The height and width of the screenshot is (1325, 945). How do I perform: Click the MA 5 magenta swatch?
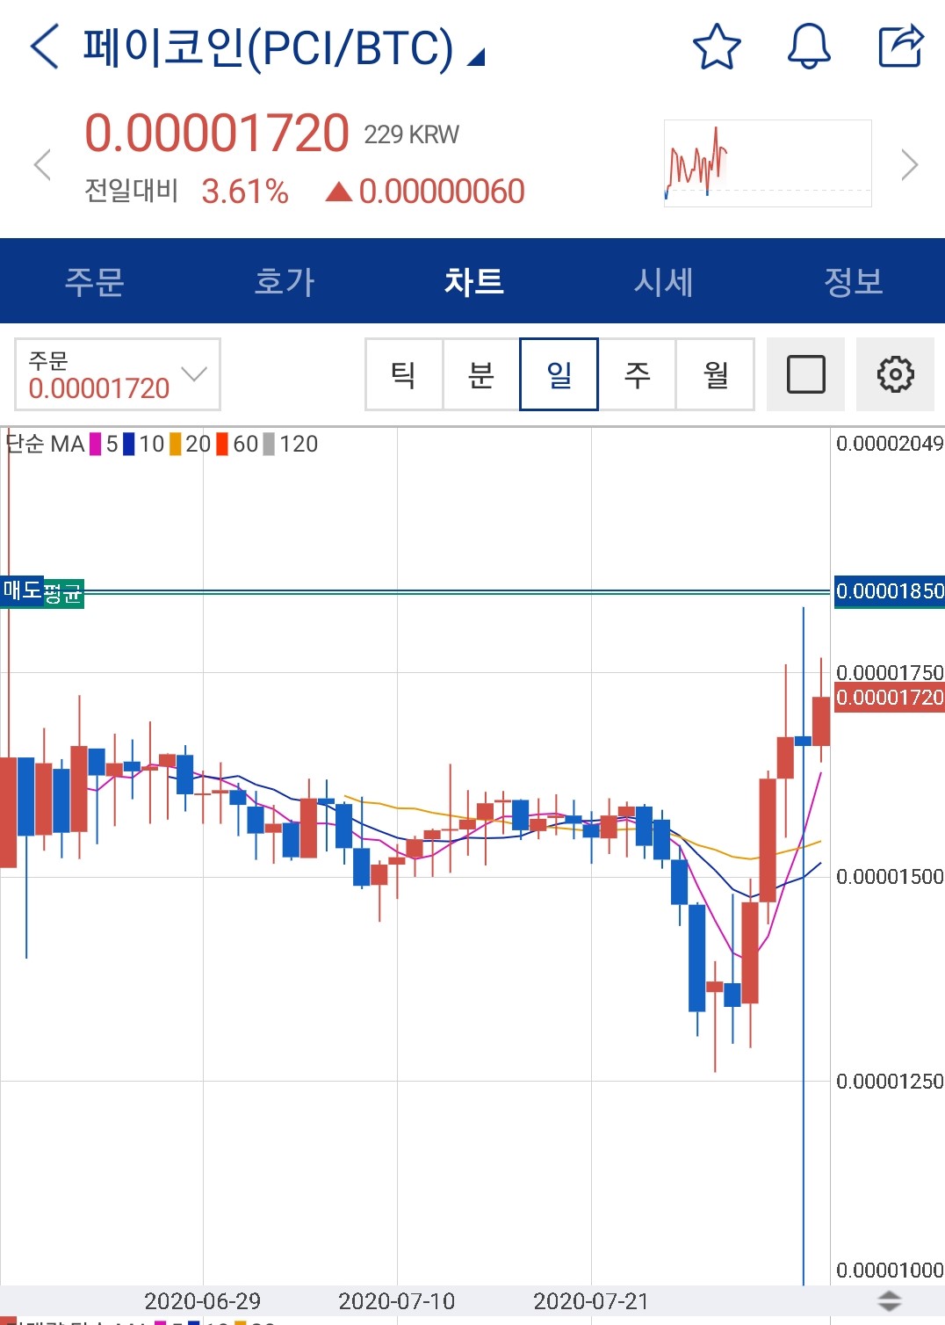pyautogui.click(x=96, y=445)
